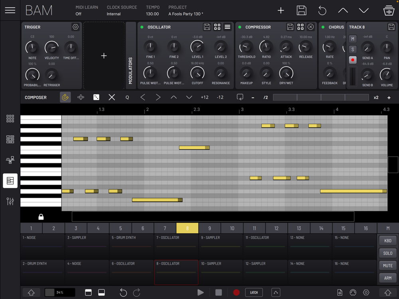399x299 pixels.
Task: Open the Trigger module hexagon settings icon
Action: click(x=75, y=27)
